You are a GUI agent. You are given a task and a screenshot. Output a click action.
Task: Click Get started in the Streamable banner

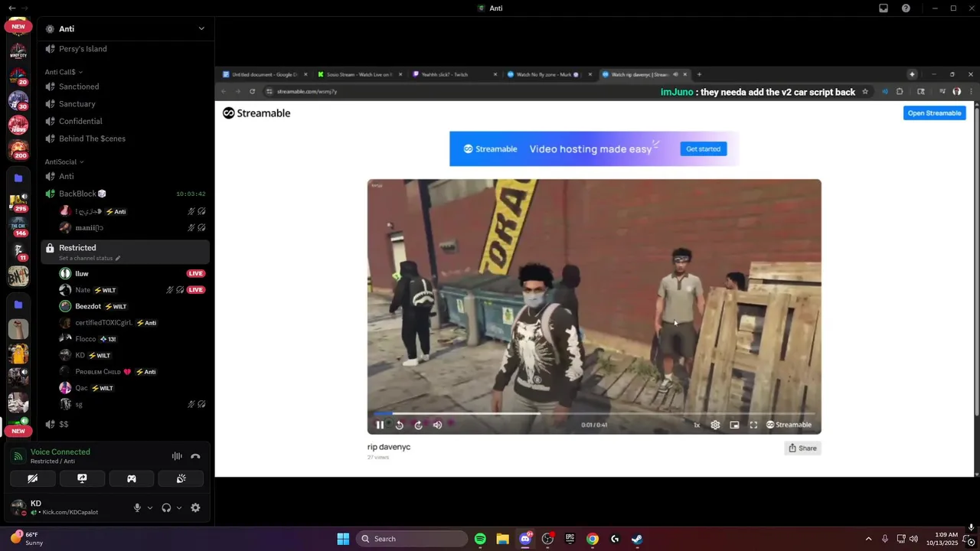[x=703, y=149]
